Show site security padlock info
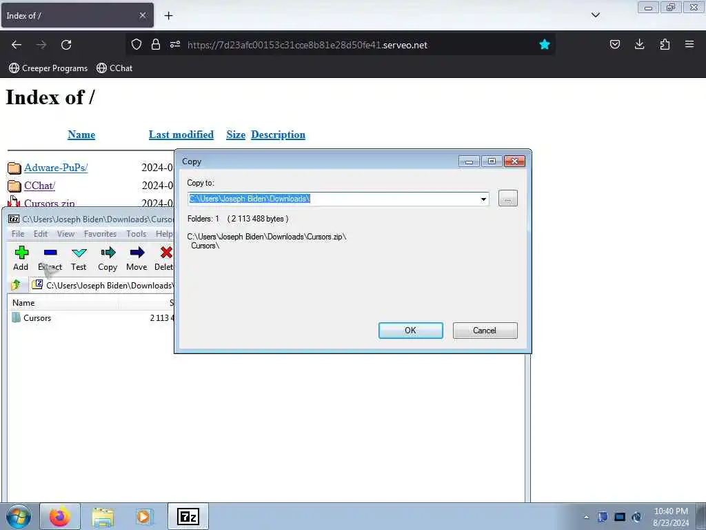The image size is (706, 530). point(156,45)
